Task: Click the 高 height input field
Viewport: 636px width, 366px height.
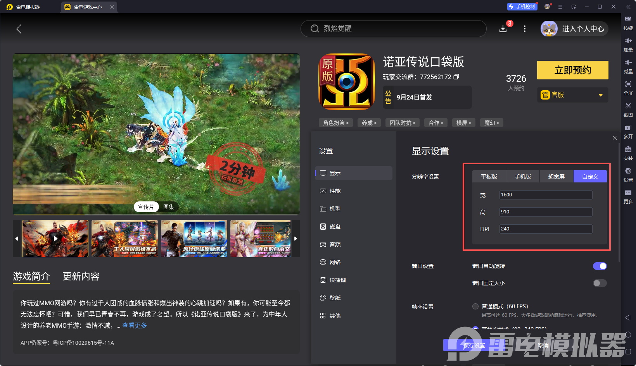Action: [546, 212]
